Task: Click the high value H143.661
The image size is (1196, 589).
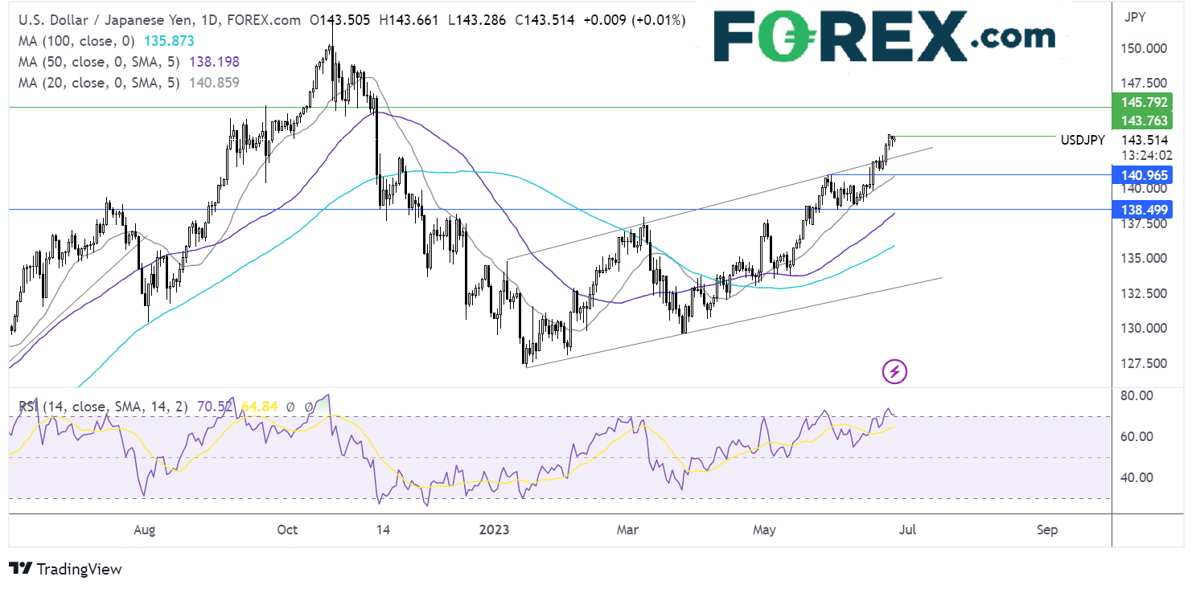Action: 407,20
